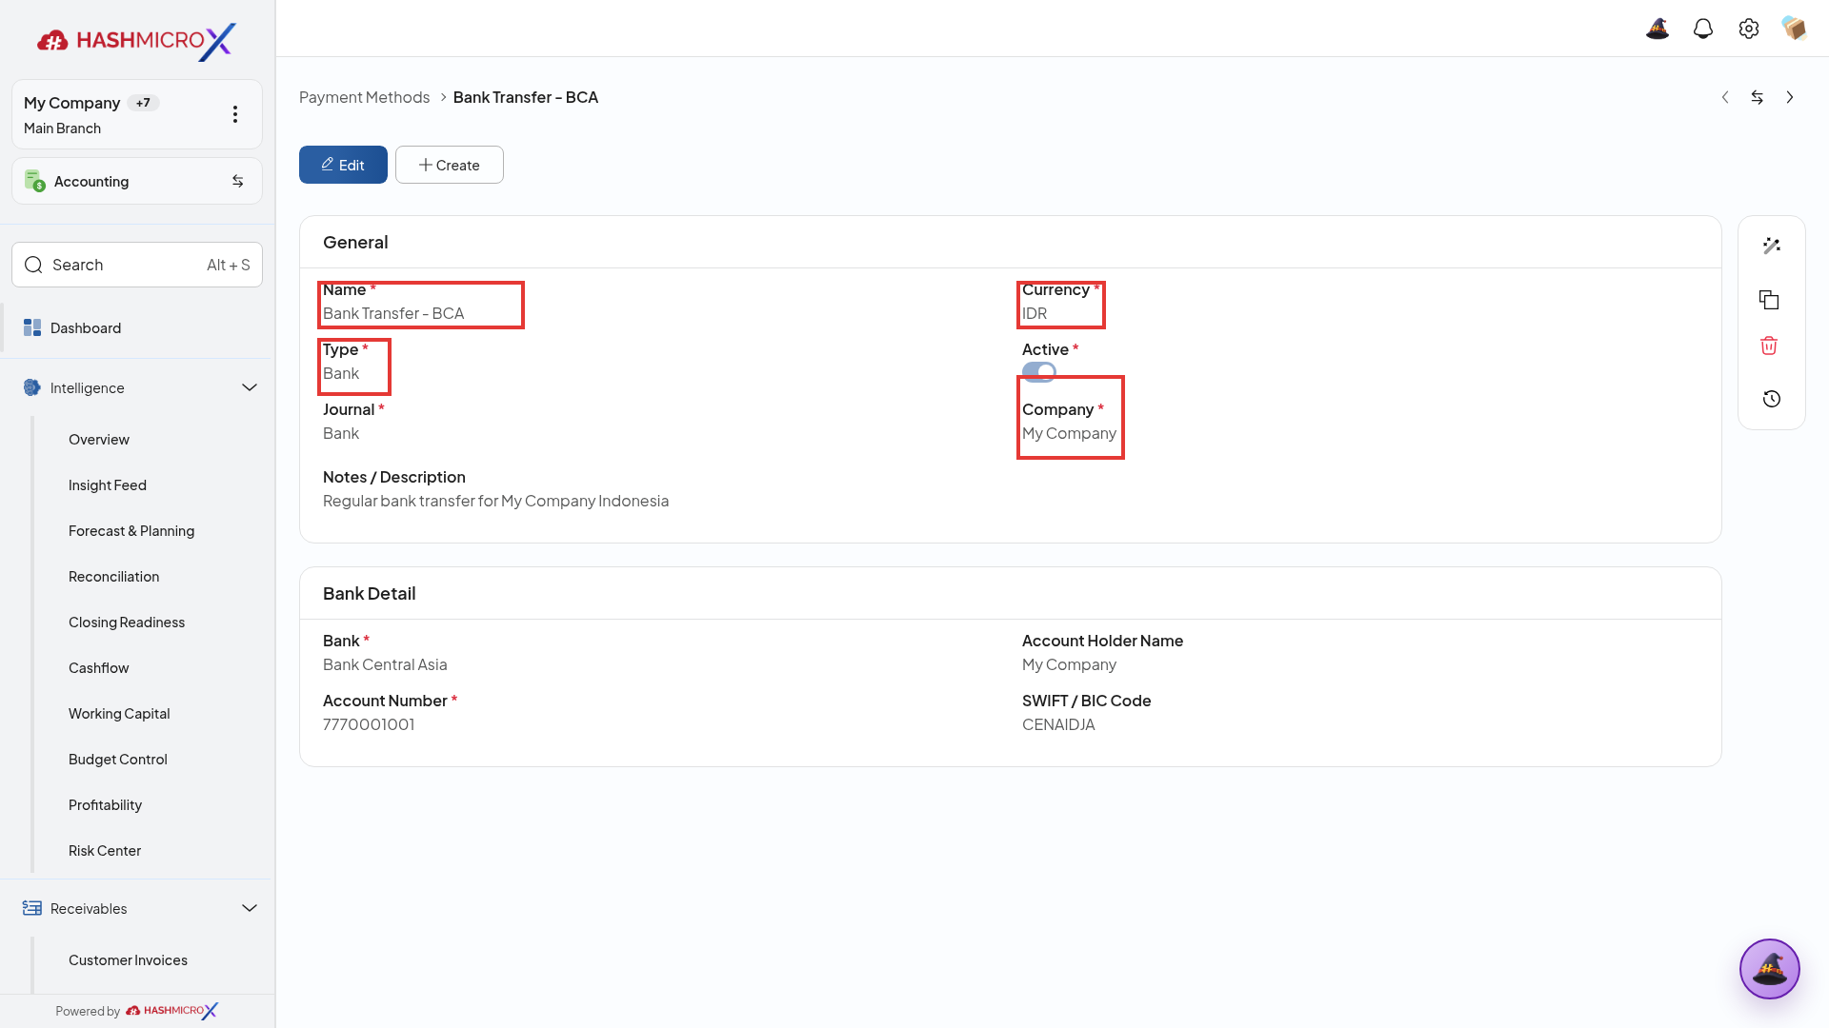Click the Powered by HashMicro footer link
Screen dimensions: 1829x1028
coord(137,1011)
